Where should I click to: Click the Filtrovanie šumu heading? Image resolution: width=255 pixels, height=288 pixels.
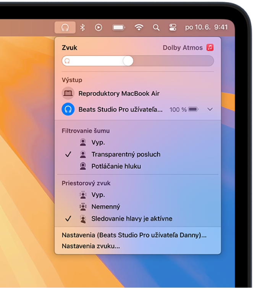coord(86,131)
